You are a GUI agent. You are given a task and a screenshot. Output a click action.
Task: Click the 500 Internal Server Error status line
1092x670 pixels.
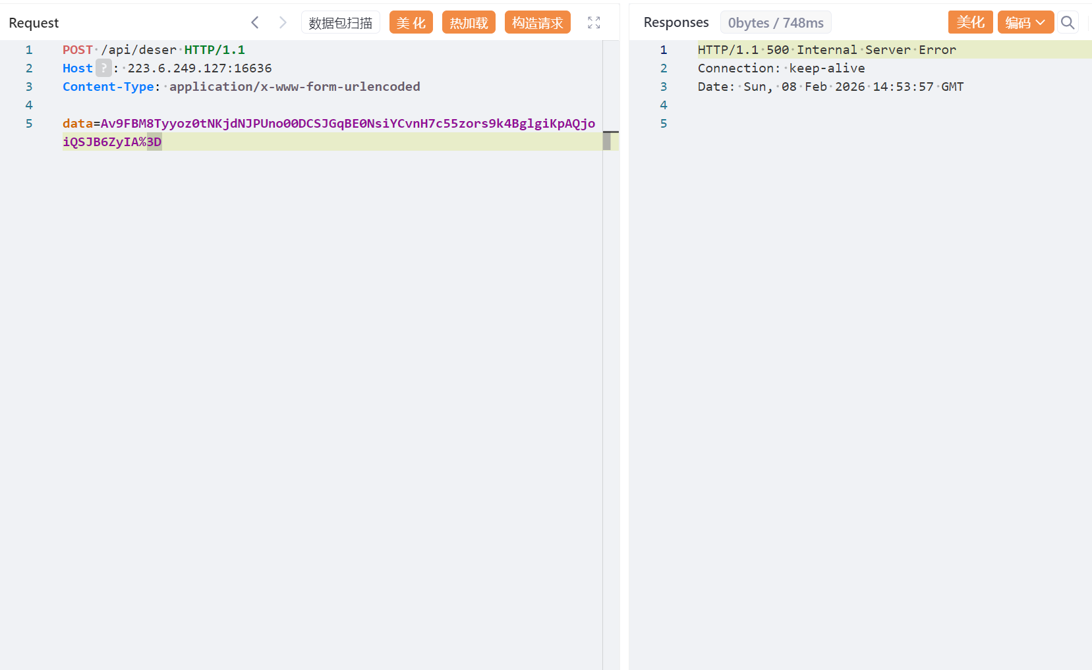point(826,50)
